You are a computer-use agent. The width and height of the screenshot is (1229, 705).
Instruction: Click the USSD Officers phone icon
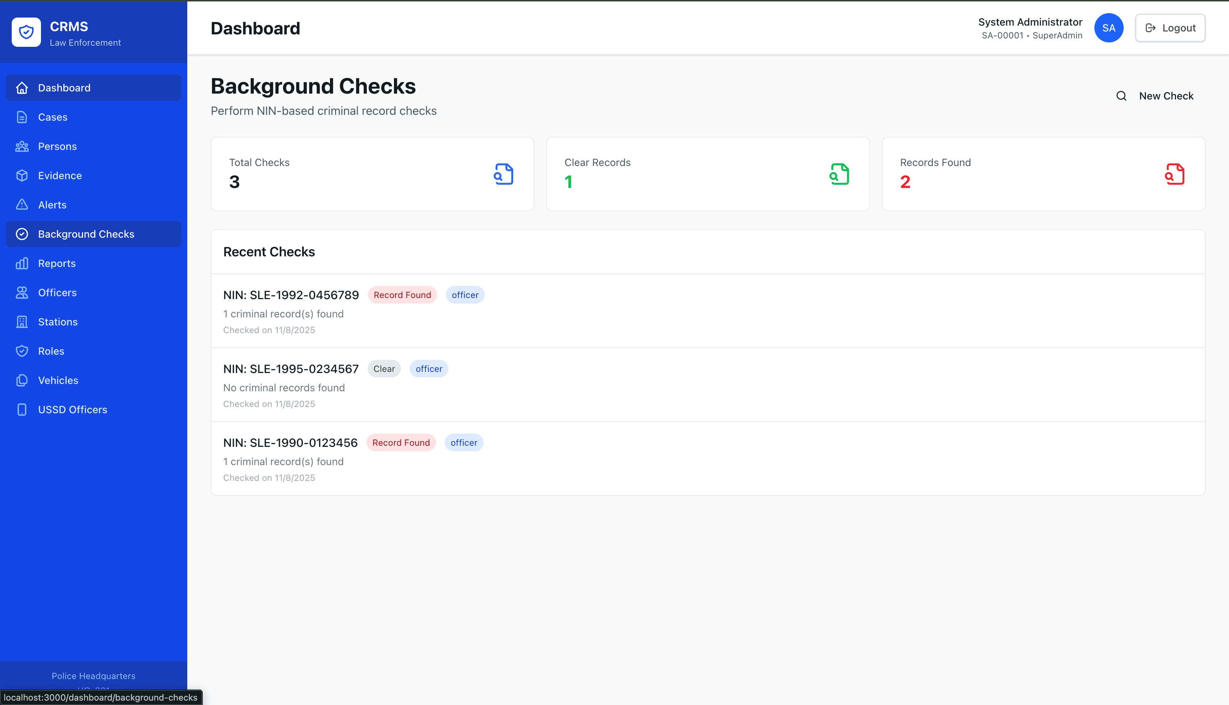coord(22,410)
